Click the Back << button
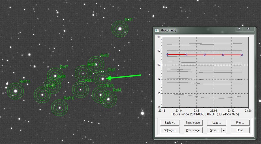This screenshot has width=261, height=144. tap(170, 123)
